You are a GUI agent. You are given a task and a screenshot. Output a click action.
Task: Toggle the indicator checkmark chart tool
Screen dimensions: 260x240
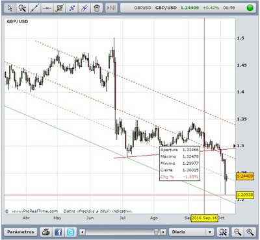pyautogui.click(x=60, y=8)
